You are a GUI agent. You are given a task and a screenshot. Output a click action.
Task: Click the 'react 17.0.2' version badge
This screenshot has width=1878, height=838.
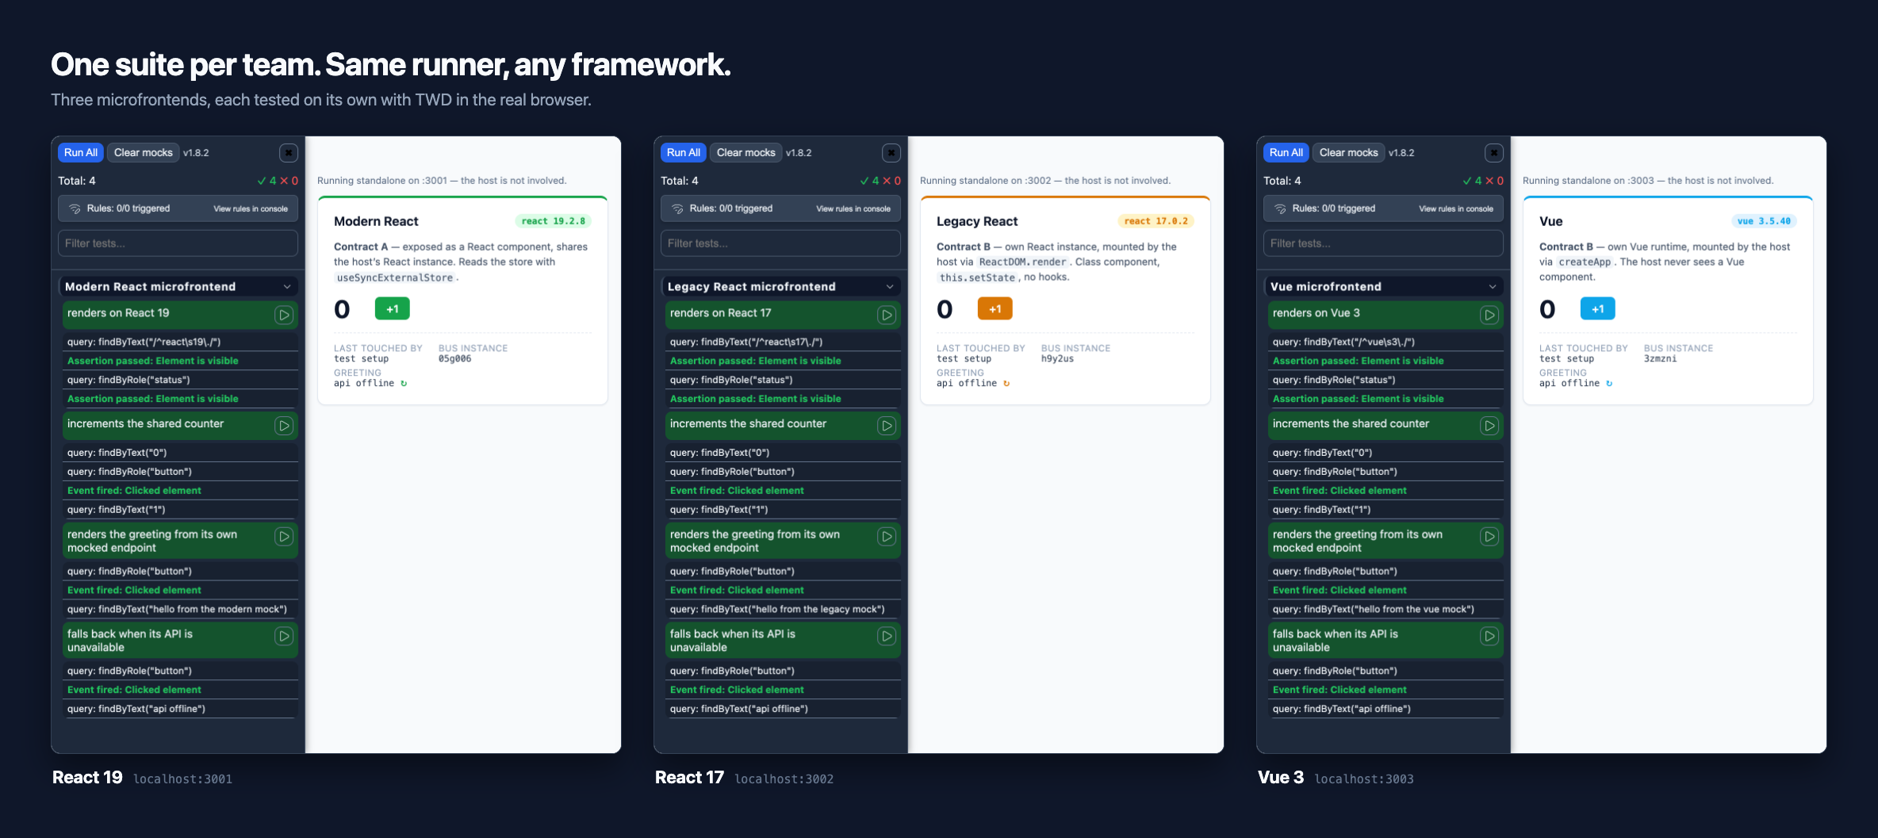tap(1156, 221)
